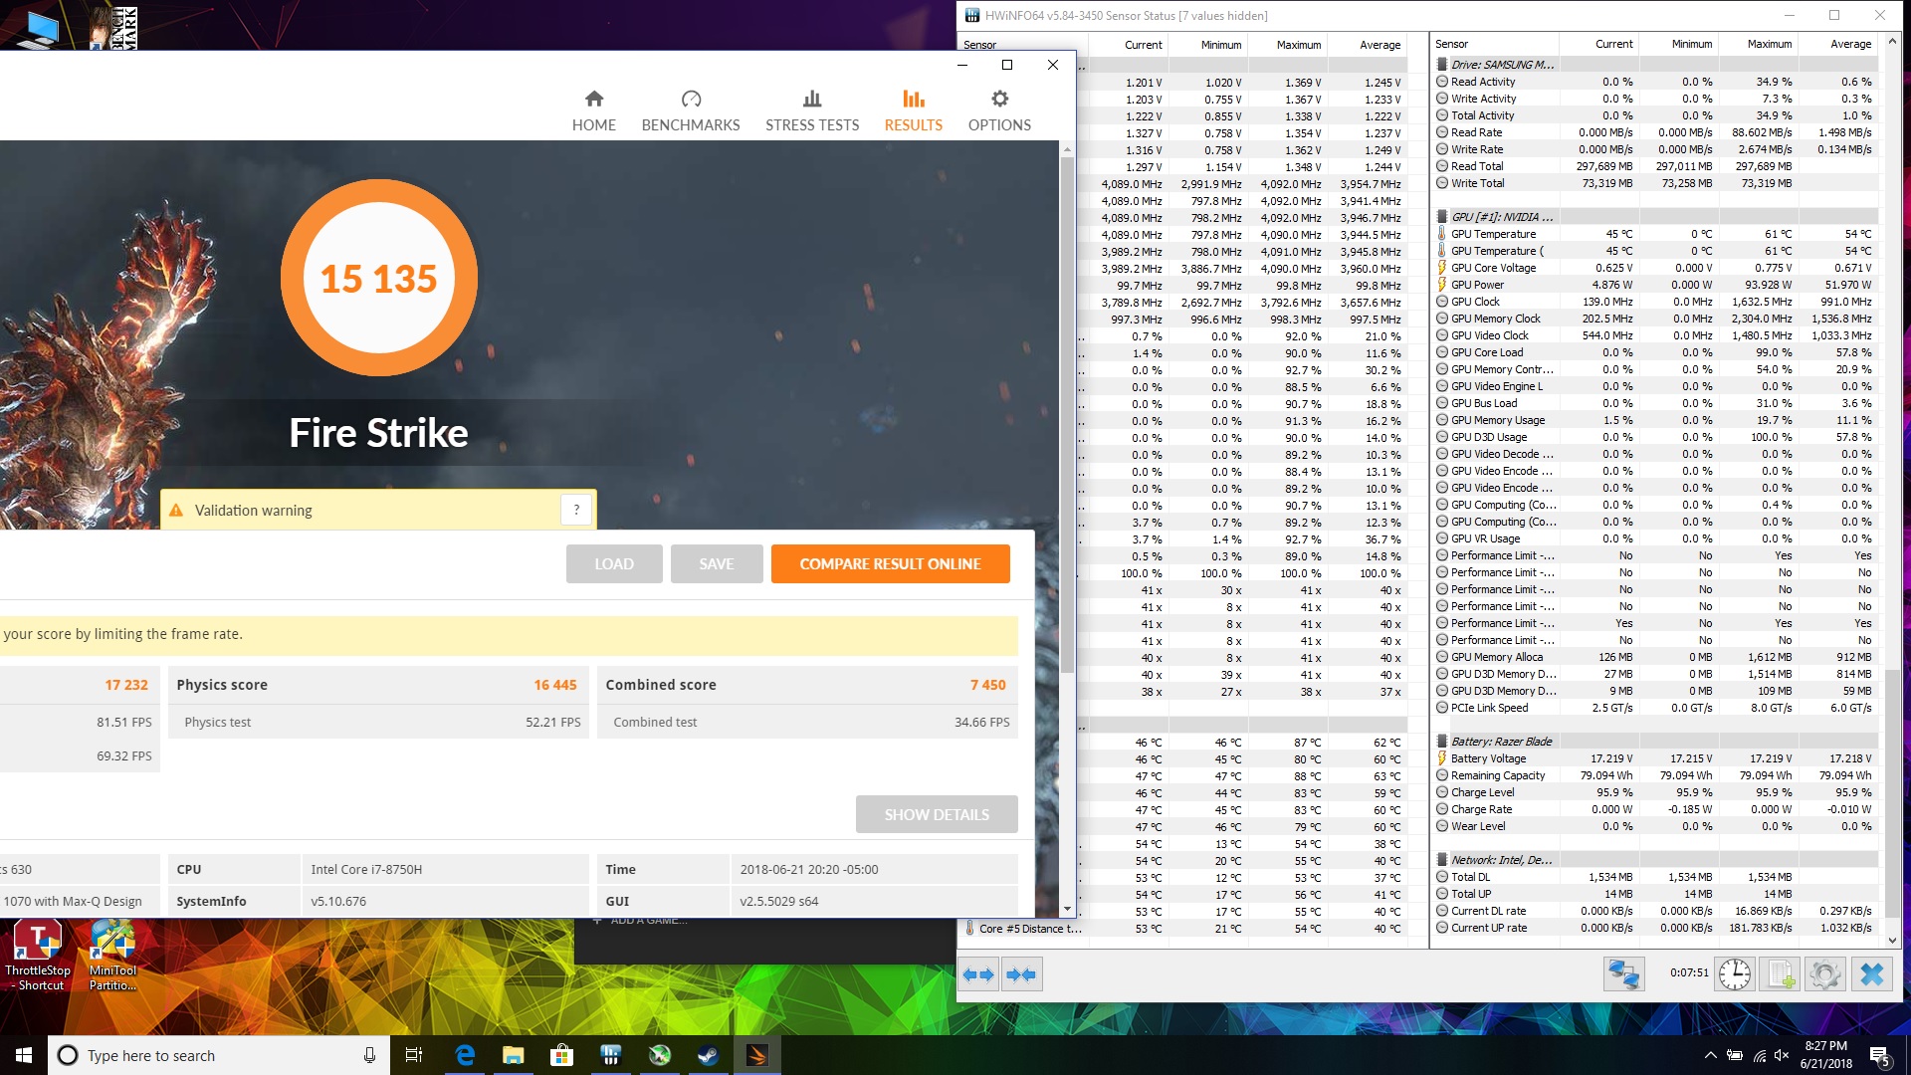Click the HWiNFO right pane scrollbar down arrow
The width and height of the screenshot is (1911, 1075).
pos(1892,940)
